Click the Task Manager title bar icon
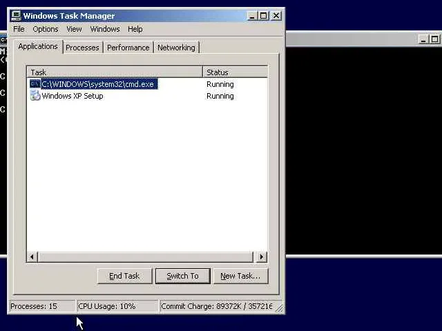This screenshot has width=442, height=331. (x=16, y=16)
